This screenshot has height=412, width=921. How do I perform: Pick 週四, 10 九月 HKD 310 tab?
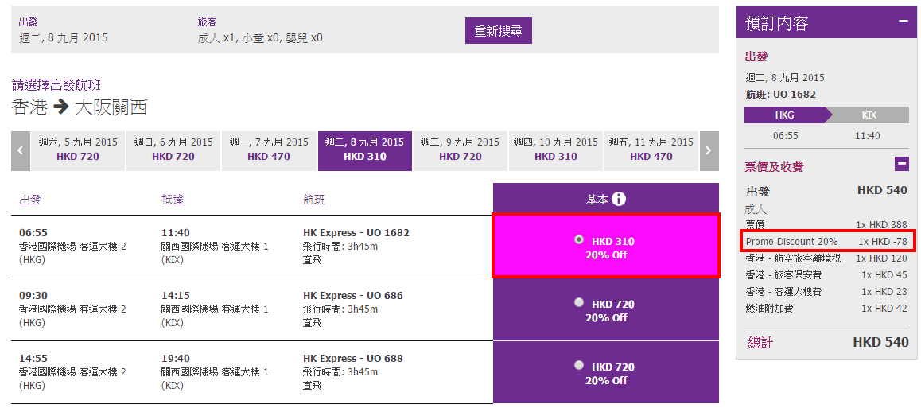(556, 150)
